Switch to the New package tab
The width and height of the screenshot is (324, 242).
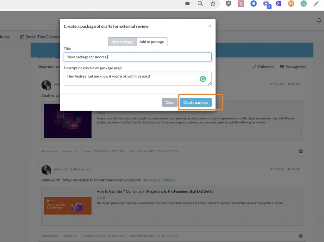[122, 42]
